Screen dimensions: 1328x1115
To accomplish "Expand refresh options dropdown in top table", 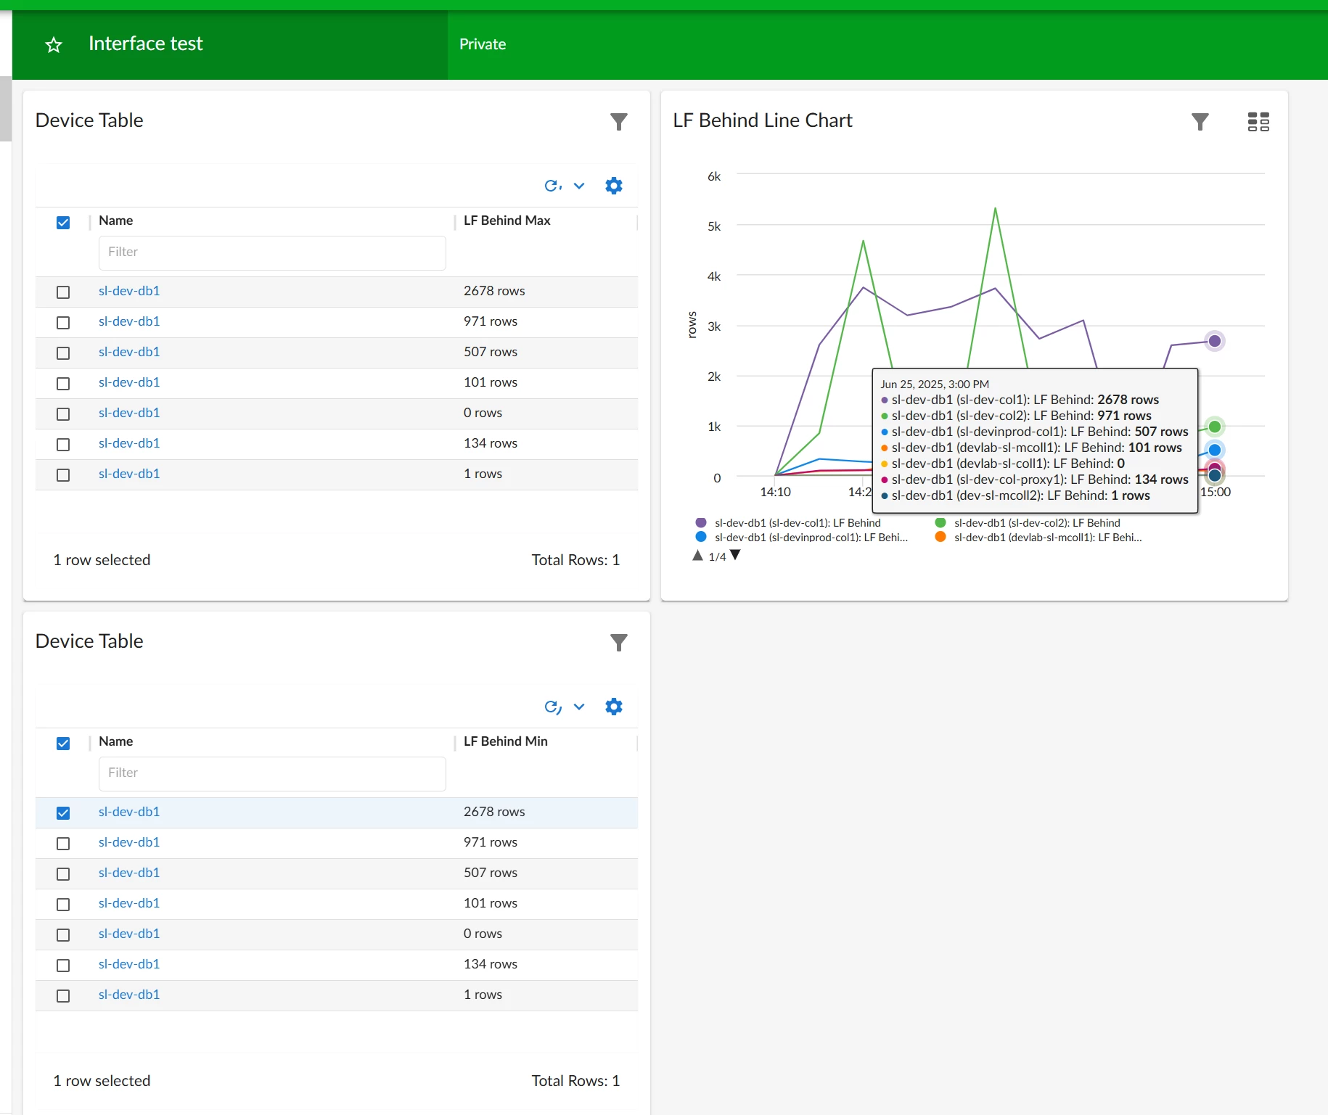I will click(x=579, y=186).
